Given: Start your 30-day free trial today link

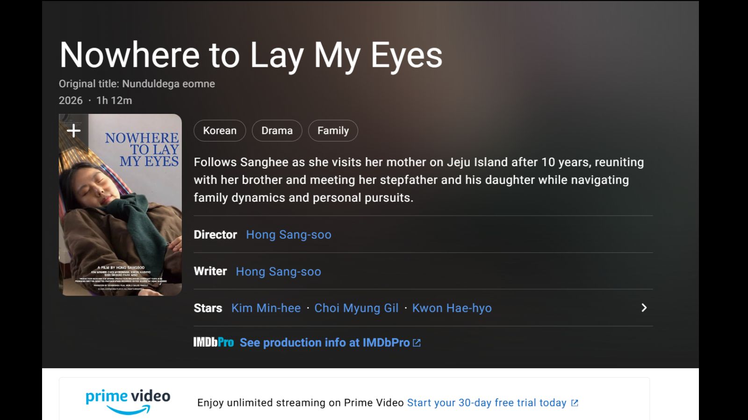Looking at the screenshot, I should tap(487, 403).
